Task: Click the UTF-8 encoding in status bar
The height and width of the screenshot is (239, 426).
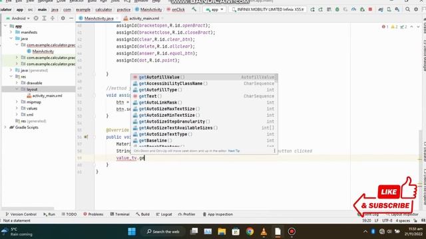Action: [387, 220]
